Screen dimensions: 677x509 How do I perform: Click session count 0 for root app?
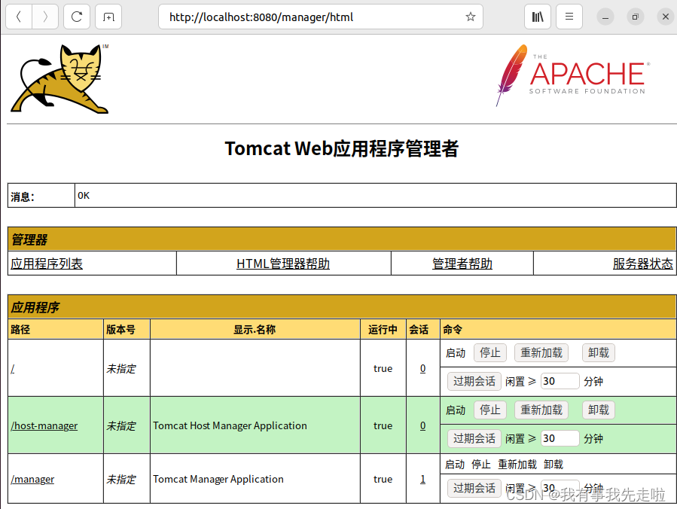coord(422,368)
